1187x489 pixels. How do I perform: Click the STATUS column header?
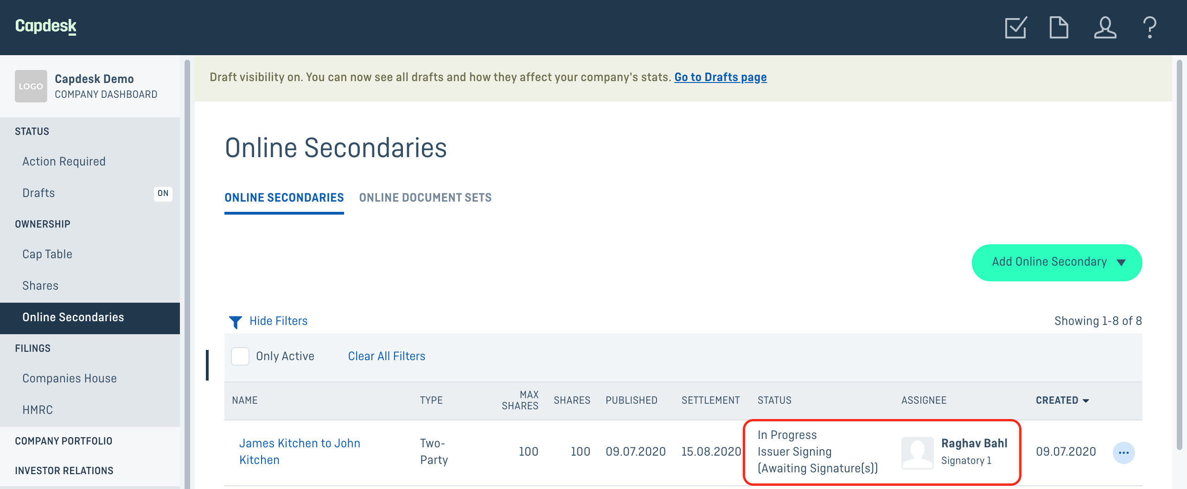[x=774, y=400]
